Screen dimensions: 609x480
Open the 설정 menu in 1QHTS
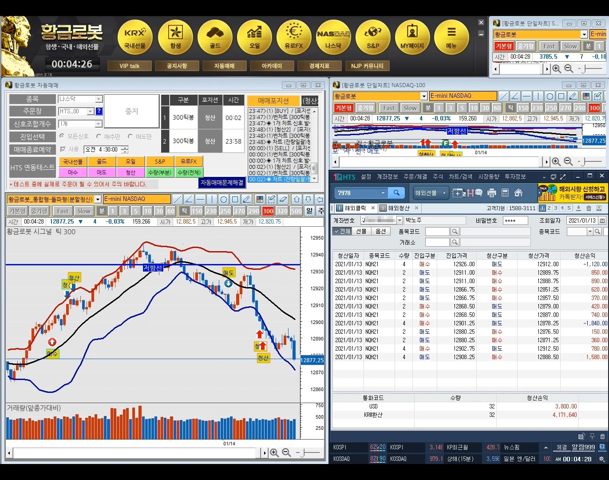click(x=366, y=176)
